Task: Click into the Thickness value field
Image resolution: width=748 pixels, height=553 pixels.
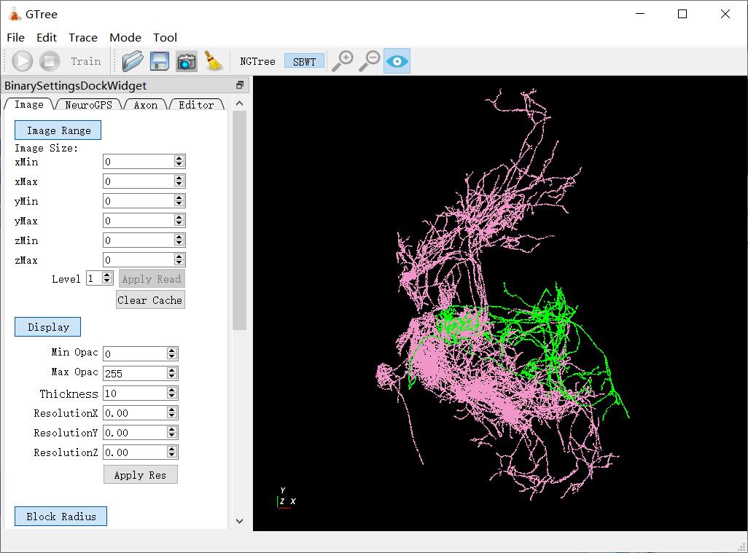Action: [135, 393]
